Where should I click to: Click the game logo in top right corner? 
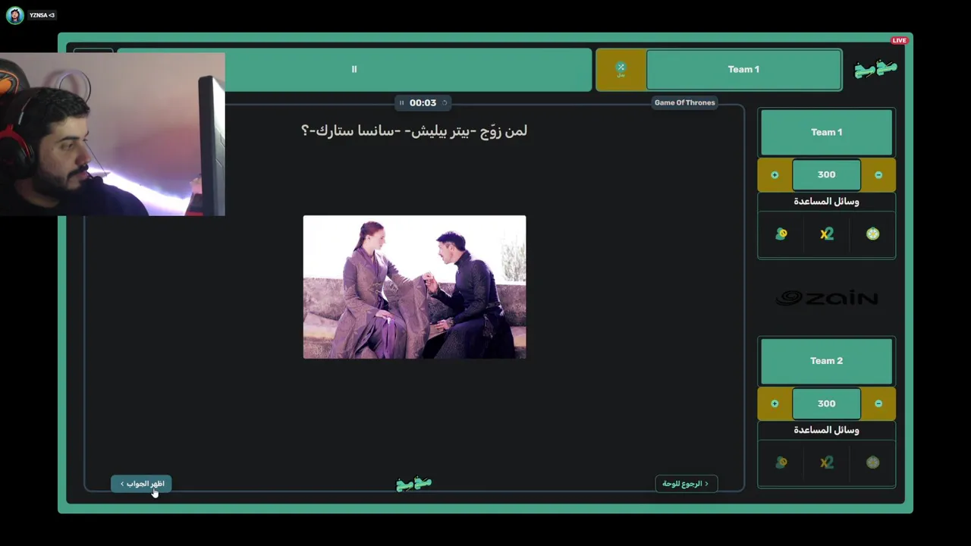click(x=875, y=69)
